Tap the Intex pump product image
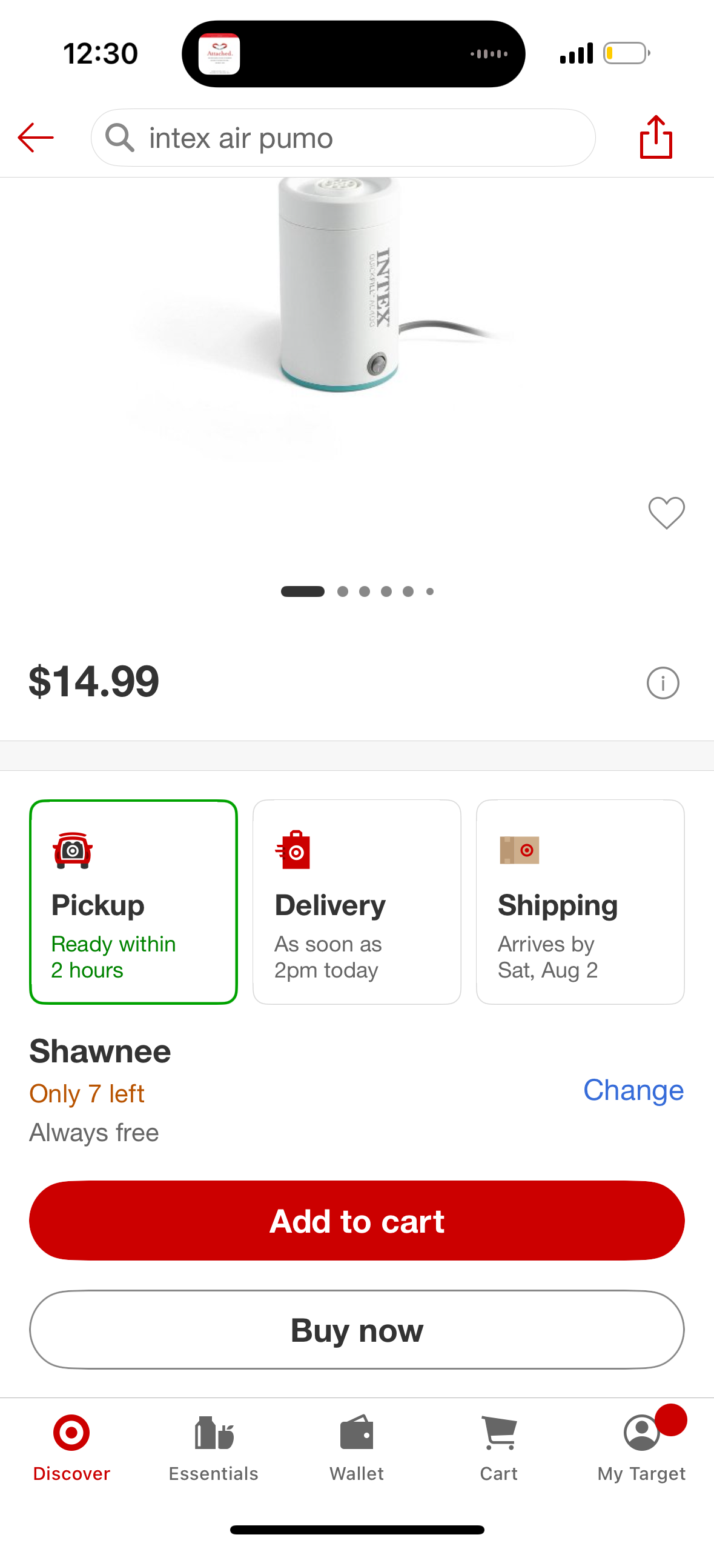Viewport: 714px width, 1549px height. coord(339,285)
